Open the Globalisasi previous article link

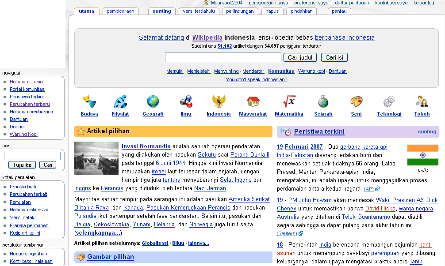(x=155, y=243)
